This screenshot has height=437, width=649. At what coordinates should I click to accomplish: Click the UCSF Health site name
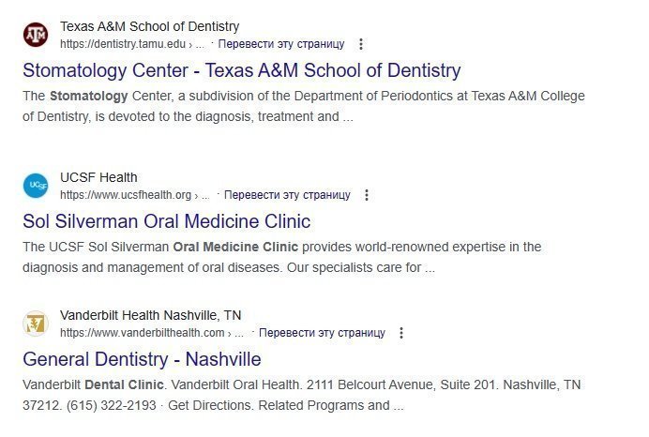pos(98,177)
